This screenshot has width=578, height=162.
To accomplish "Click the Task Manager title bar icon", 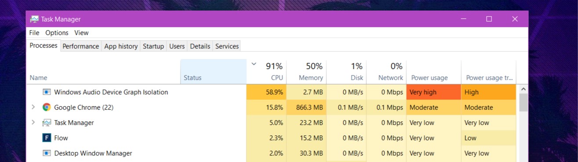I will pyautogui.click(x=34, y=19).
